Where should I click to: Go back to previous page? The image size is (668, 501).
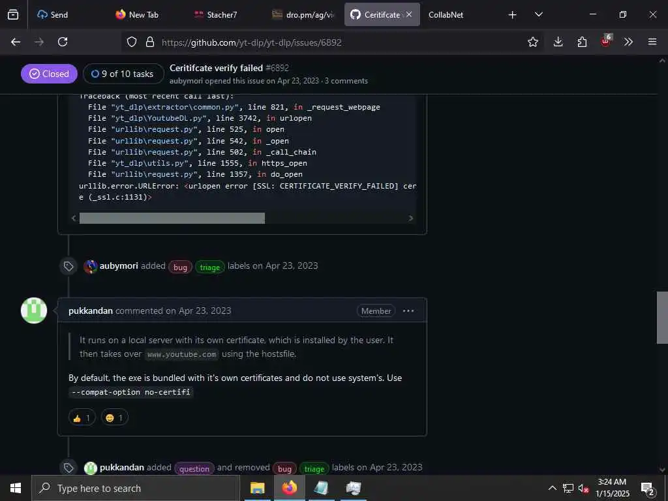coord(16,42)
